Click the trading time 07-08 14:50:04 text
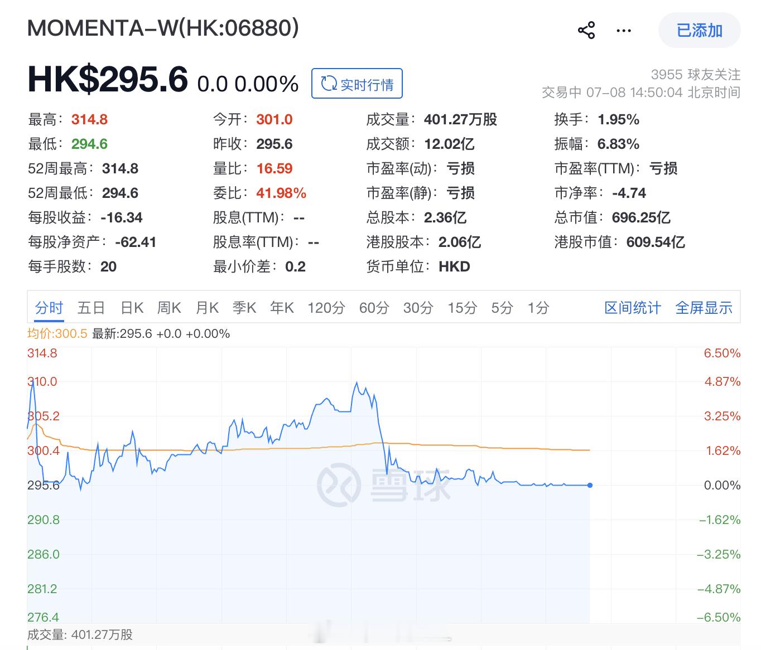 (634, 92)
